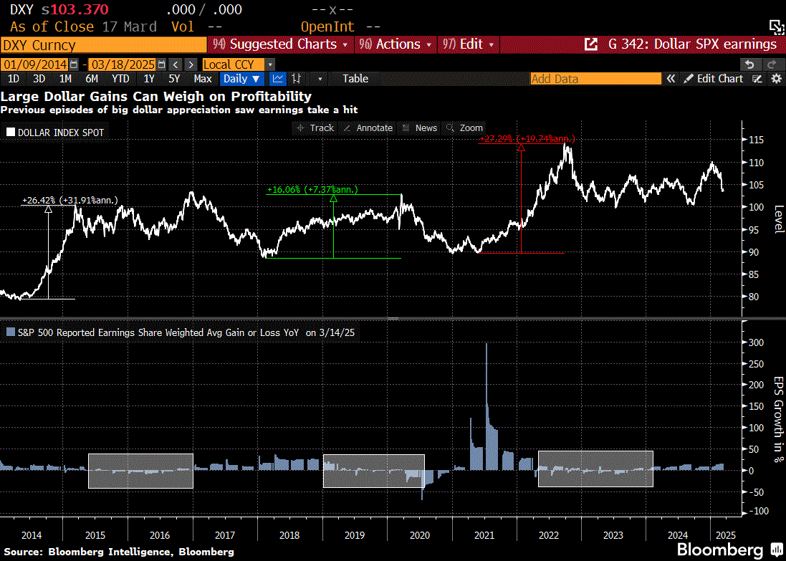Set range to 5Y

174,79
